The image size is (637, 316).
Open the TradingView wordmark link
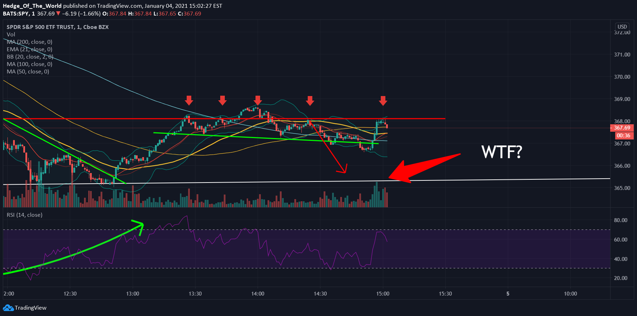[x=30, y=308]
